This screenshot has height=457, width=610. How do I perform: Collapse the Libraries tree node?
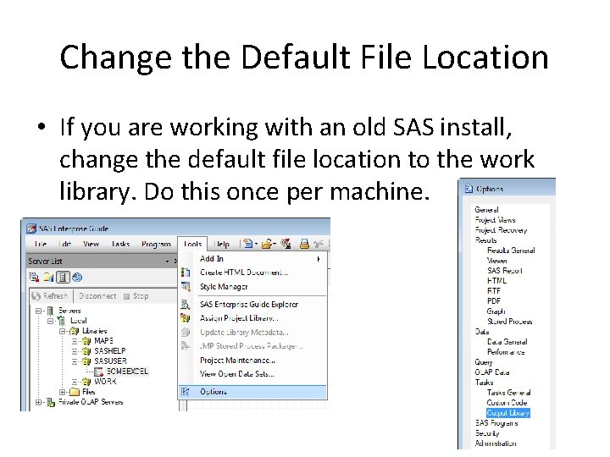click(62, 331)
